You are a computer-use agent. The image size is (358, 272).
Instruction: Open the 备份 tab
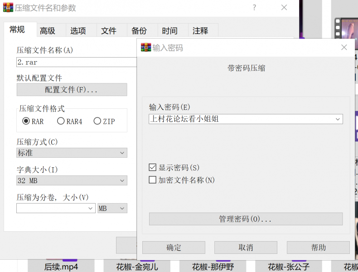click(x=139, y=31)
